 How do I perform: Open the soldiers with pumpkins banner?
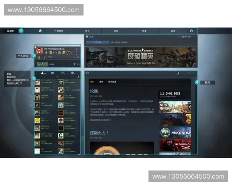click(175, 120)
